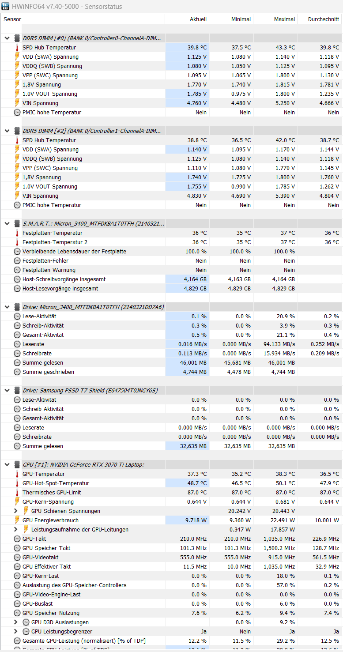Select the Leserate row showing 0.016 MB/s
This screenshot has height=652, width=343.
[x=171, y=344]
